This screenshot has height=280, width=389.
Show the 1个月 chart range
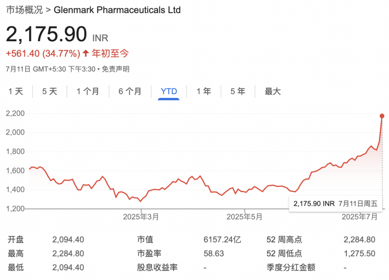point(88,91)
